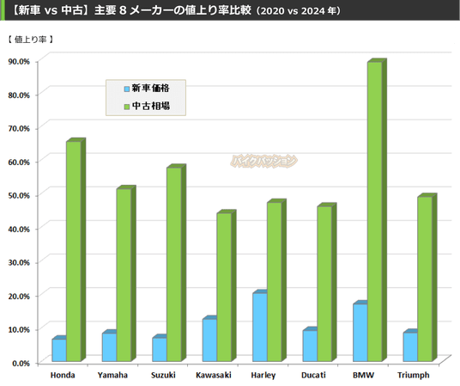460x386 pixels.
Task: Select the 中古相場 legend label
Action: coord(151,106)
